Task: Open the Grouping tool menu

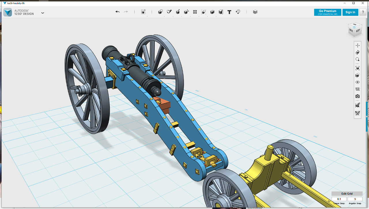Action: click(204, 12)
